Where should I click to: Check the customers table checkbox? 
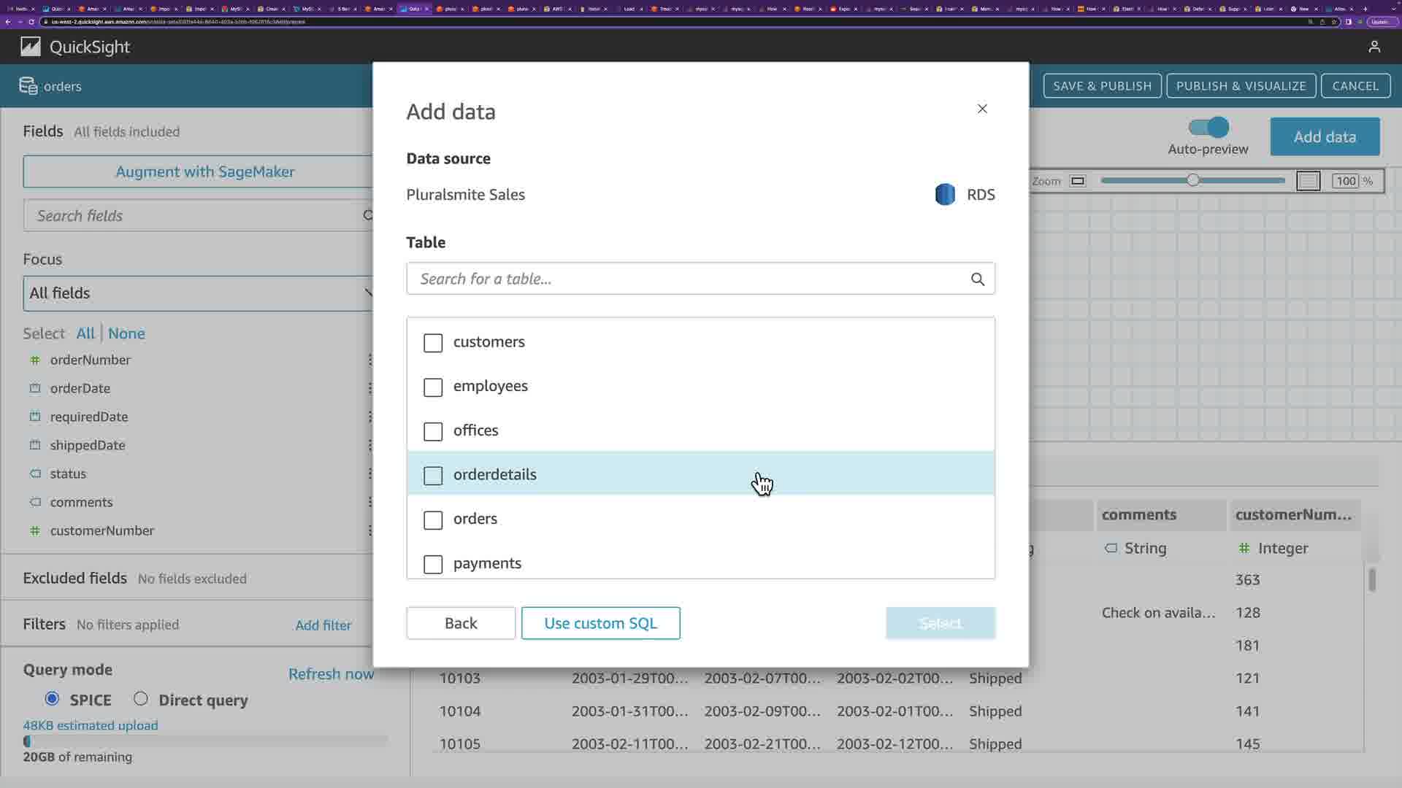click(x=433, y=343)
